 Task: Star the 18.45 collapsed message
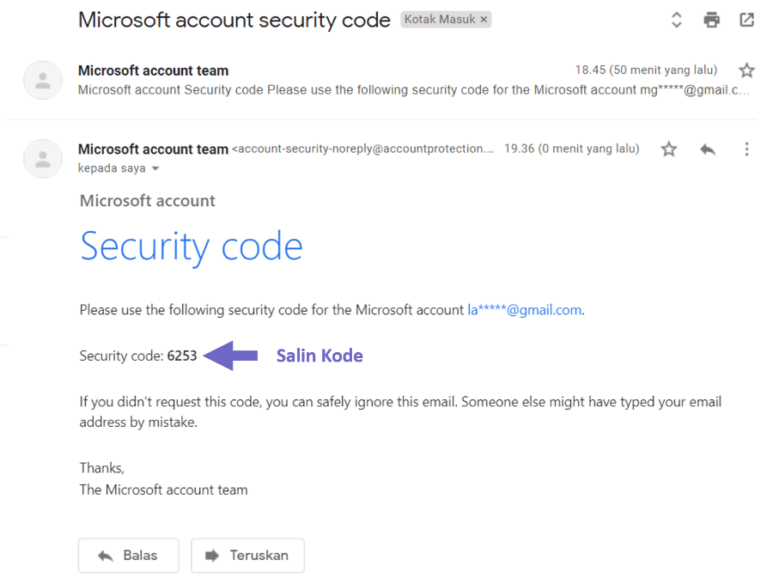[x=746, y=70]
